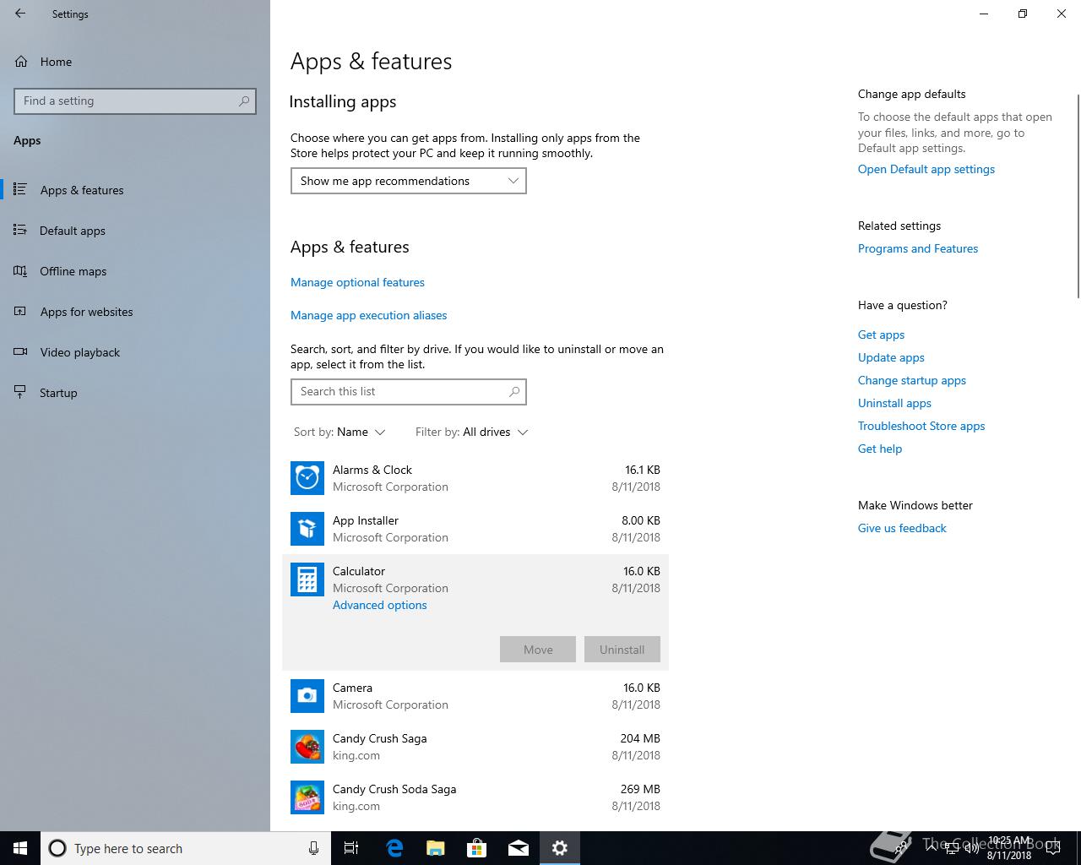
Task: Click the microphone icon in taskbar search
Action: [x=313, y=848]
